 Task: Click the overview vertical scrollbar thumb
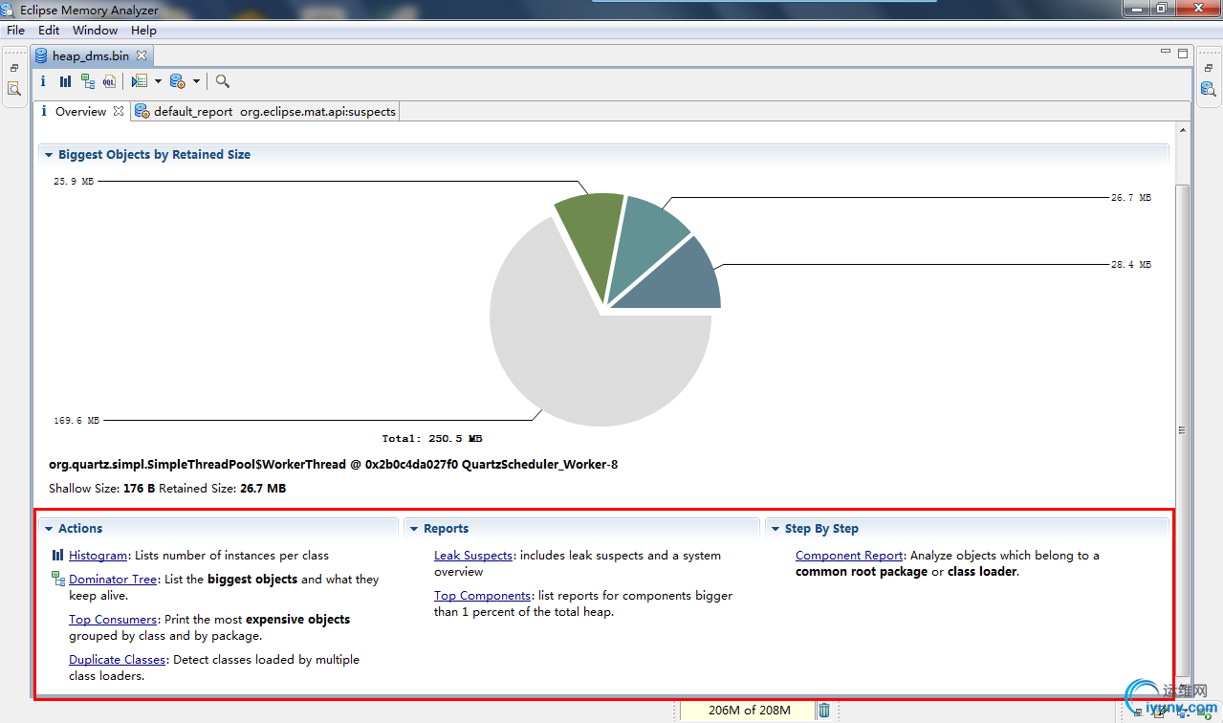[x=1183, y=430]
